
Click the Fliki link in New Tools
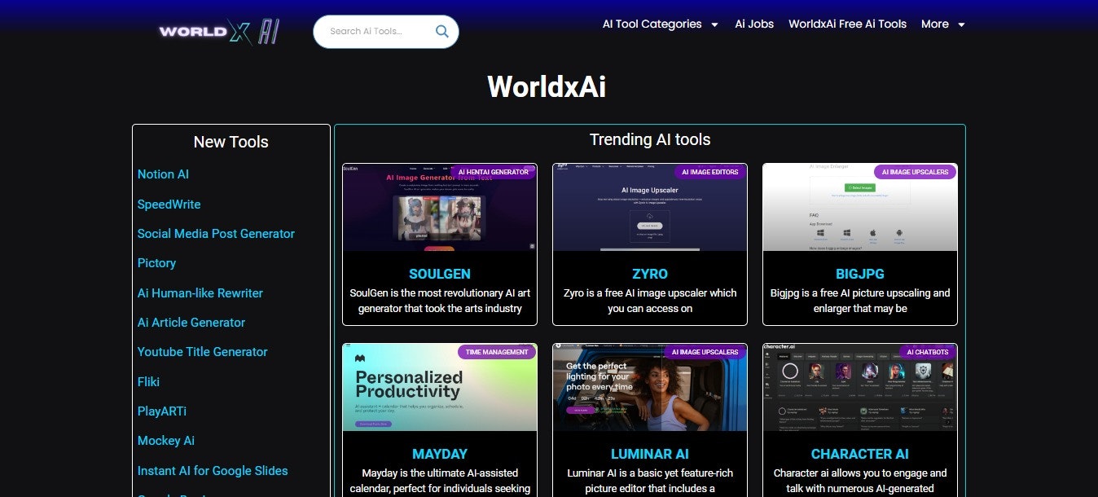[148, 381]
